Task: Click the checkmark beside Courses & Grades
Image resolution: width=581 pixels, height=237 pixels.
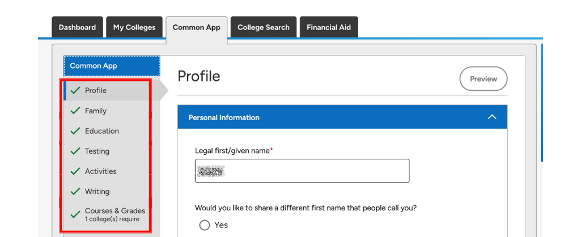Action: 75,214
